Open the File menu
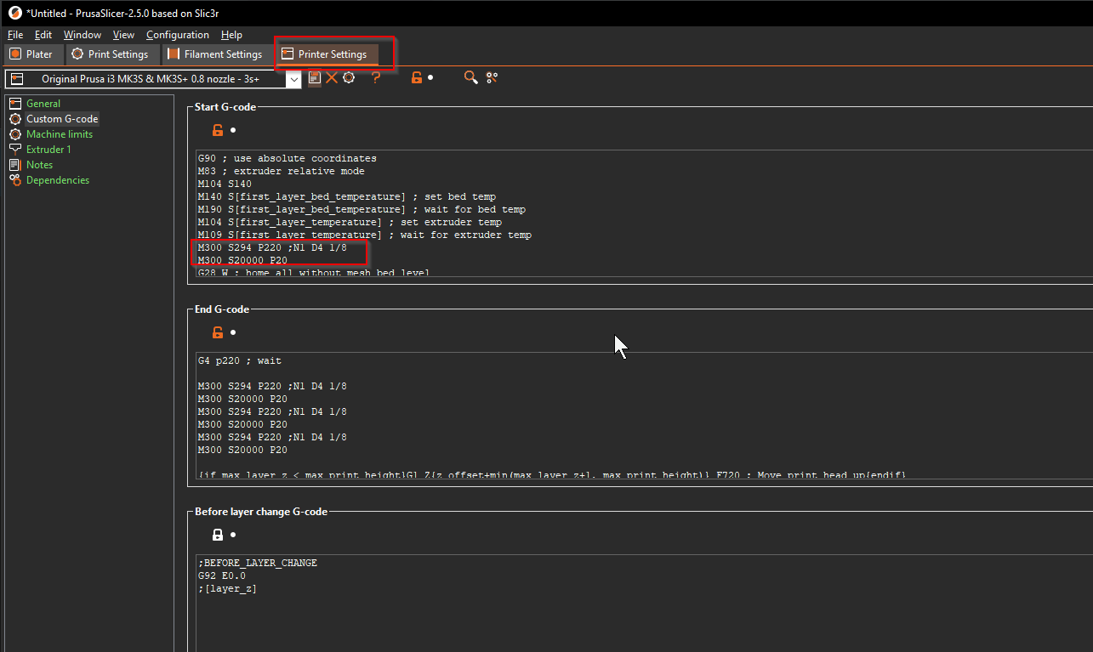Screen dimensions: 1093x652 [14, 35]
